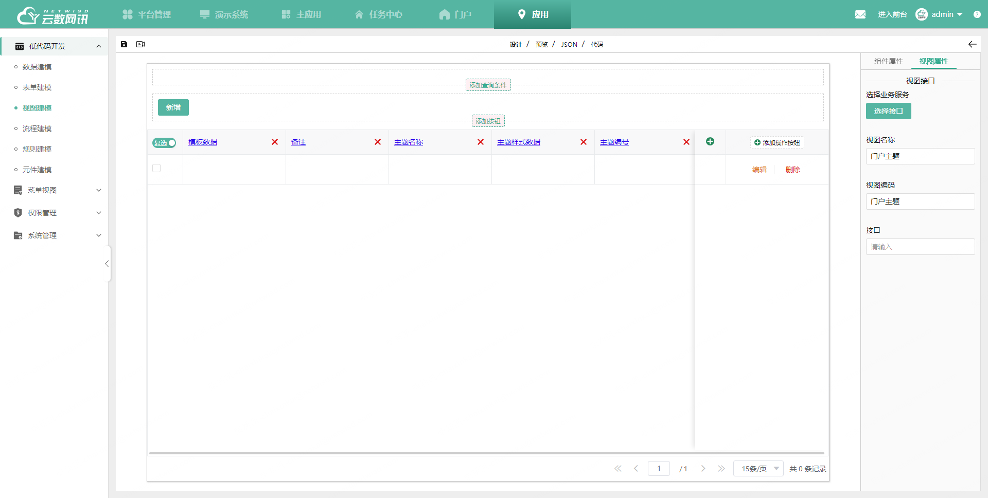This screenshot has width=988, height=498.
Task: Expand the 菜单视图 sidebar menu
Action: click(x=57, y=190)
